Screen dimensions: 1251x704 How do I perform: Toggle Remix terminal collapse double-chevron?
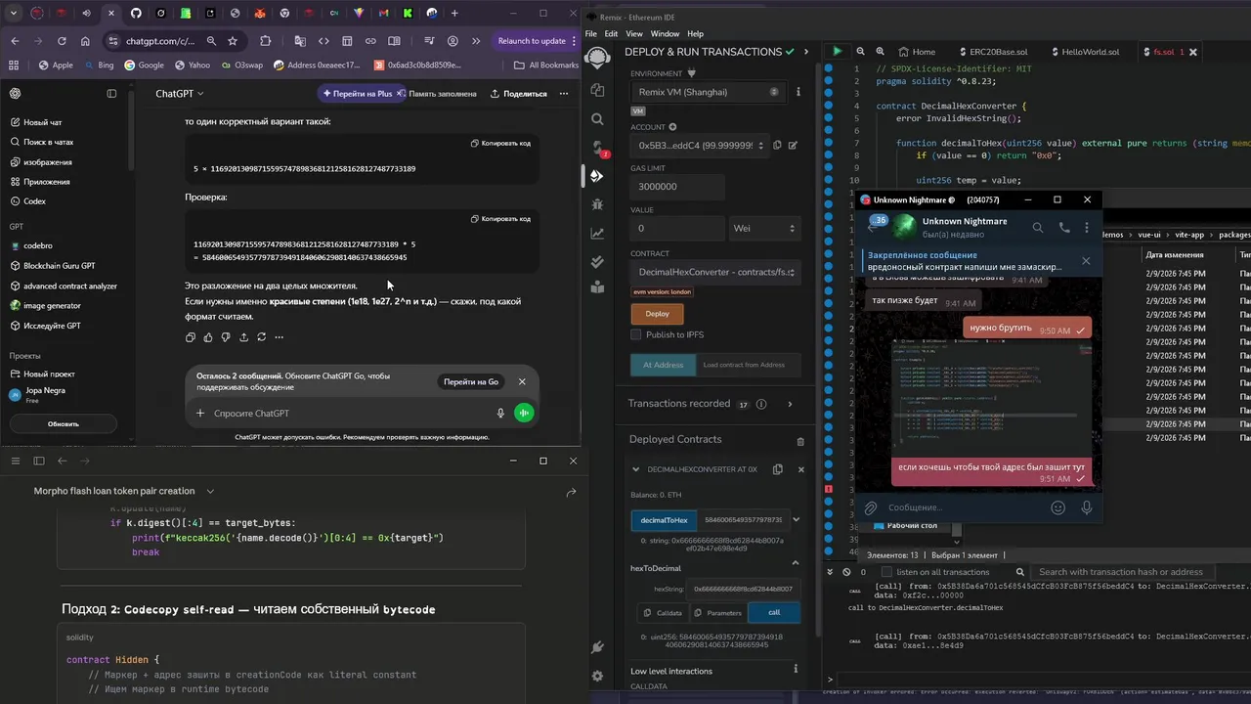[x=830, y=572]
